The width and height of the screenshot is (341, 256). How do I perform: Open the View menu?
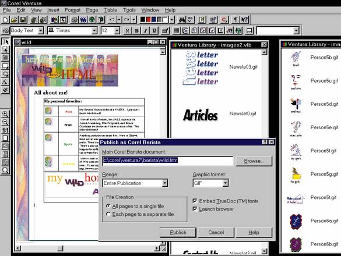click(x=36, y=10)
